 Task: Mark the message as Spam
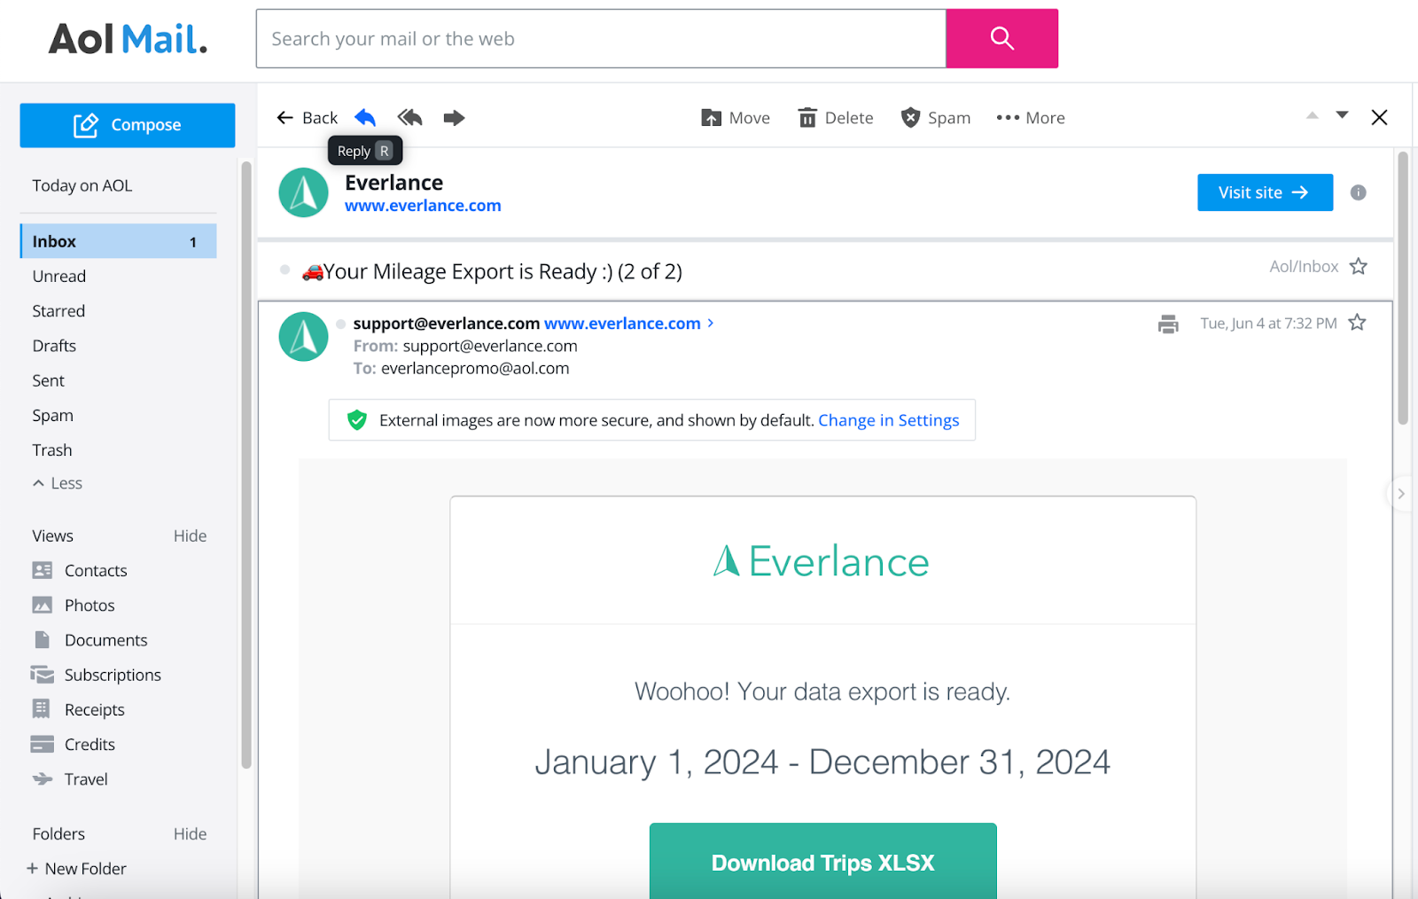point(935,118)
